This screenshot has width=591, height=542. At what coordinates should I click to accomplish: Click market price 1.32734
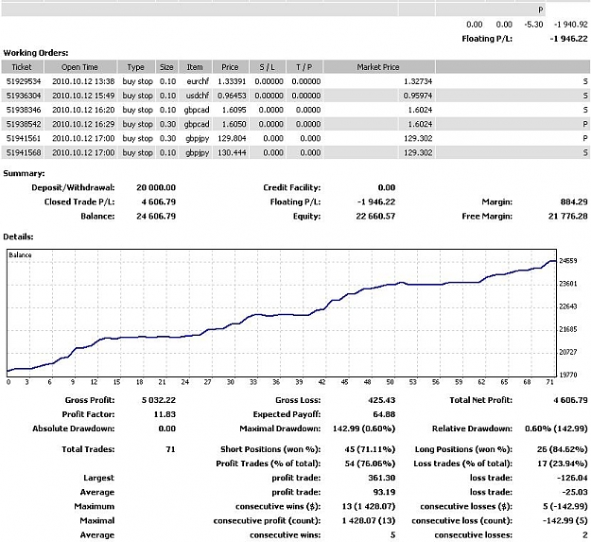418,81
